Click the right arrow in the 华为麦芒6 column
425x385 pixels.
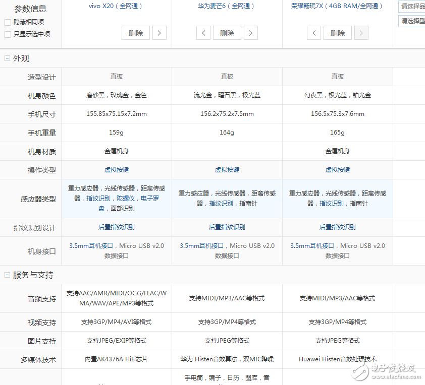250,32
